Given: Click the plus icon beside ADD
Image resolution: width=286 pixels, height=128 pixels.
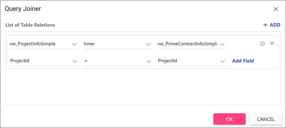Looking at the screenshot, I should click(x=265, y=25).
